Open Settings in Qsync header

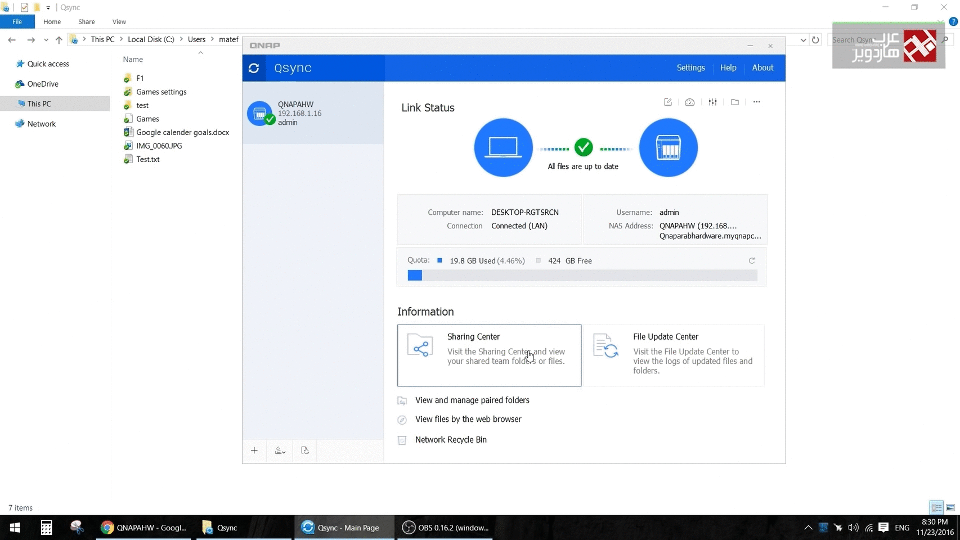pos(690,67)
